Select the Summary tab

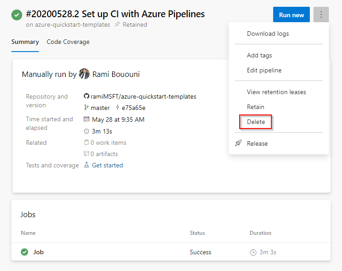point(25,42)
